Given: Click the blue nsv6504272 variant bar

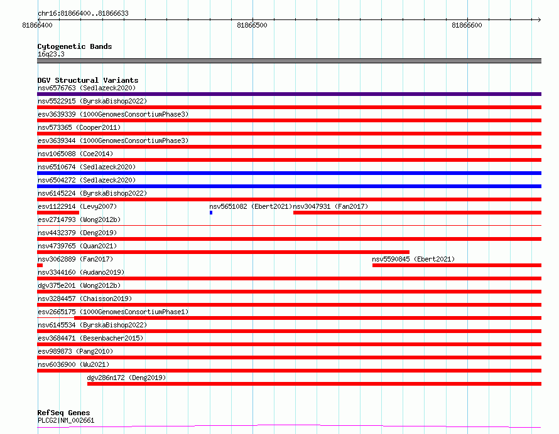Looking at the screenshot, I should 289,186.
